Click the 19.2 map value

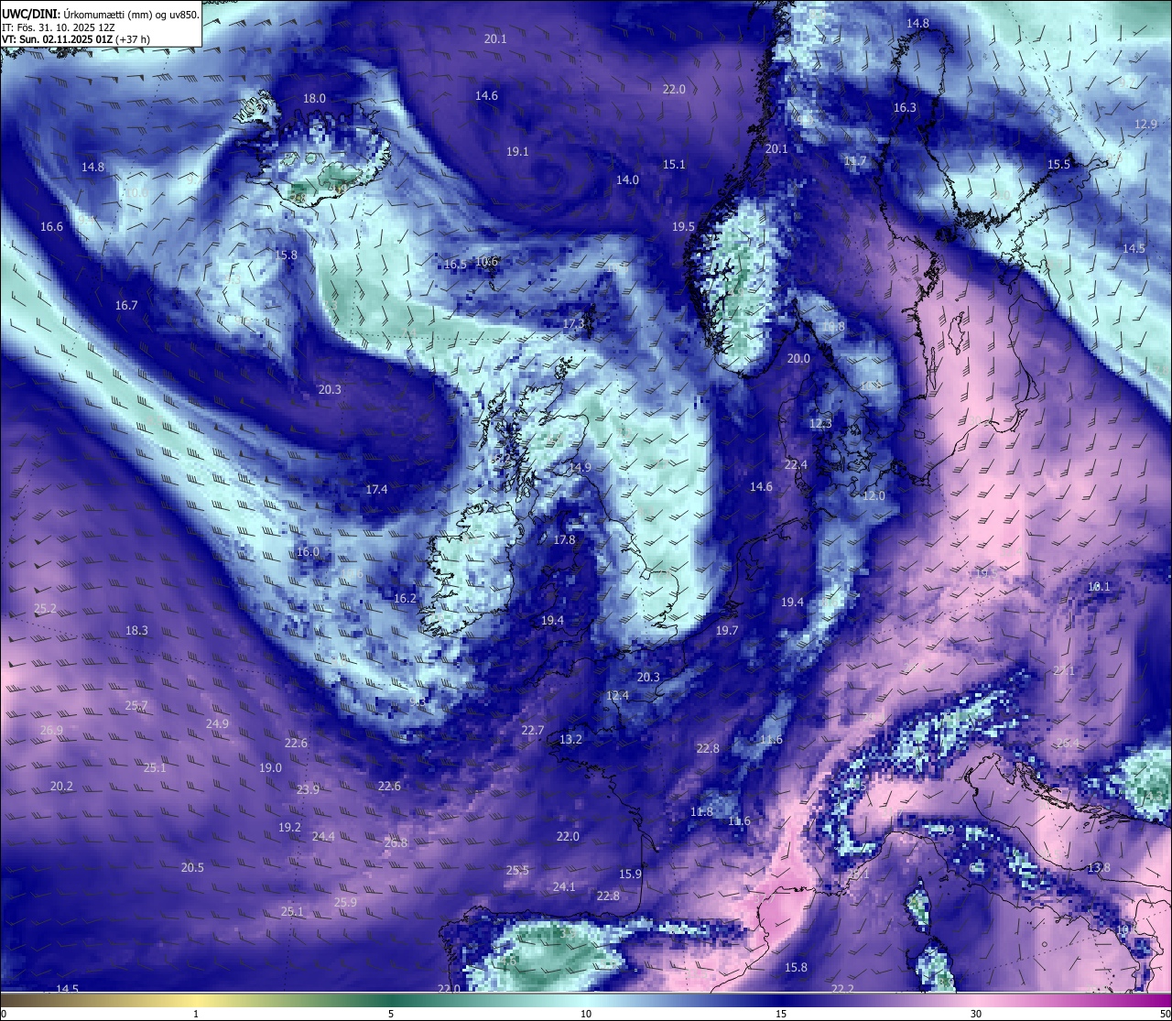(x=289, y=827)
